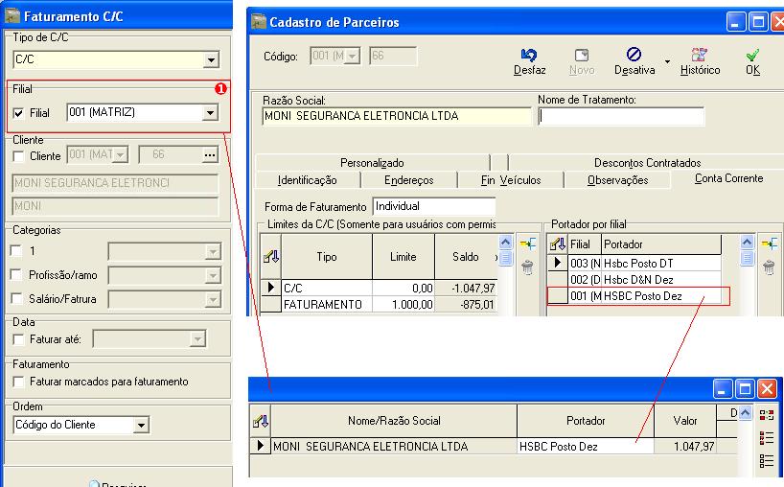Screen dimensions: 784x487
Task: Expand the Filial 001 (MATRIZ) dropdown
Action: point(211,113)
